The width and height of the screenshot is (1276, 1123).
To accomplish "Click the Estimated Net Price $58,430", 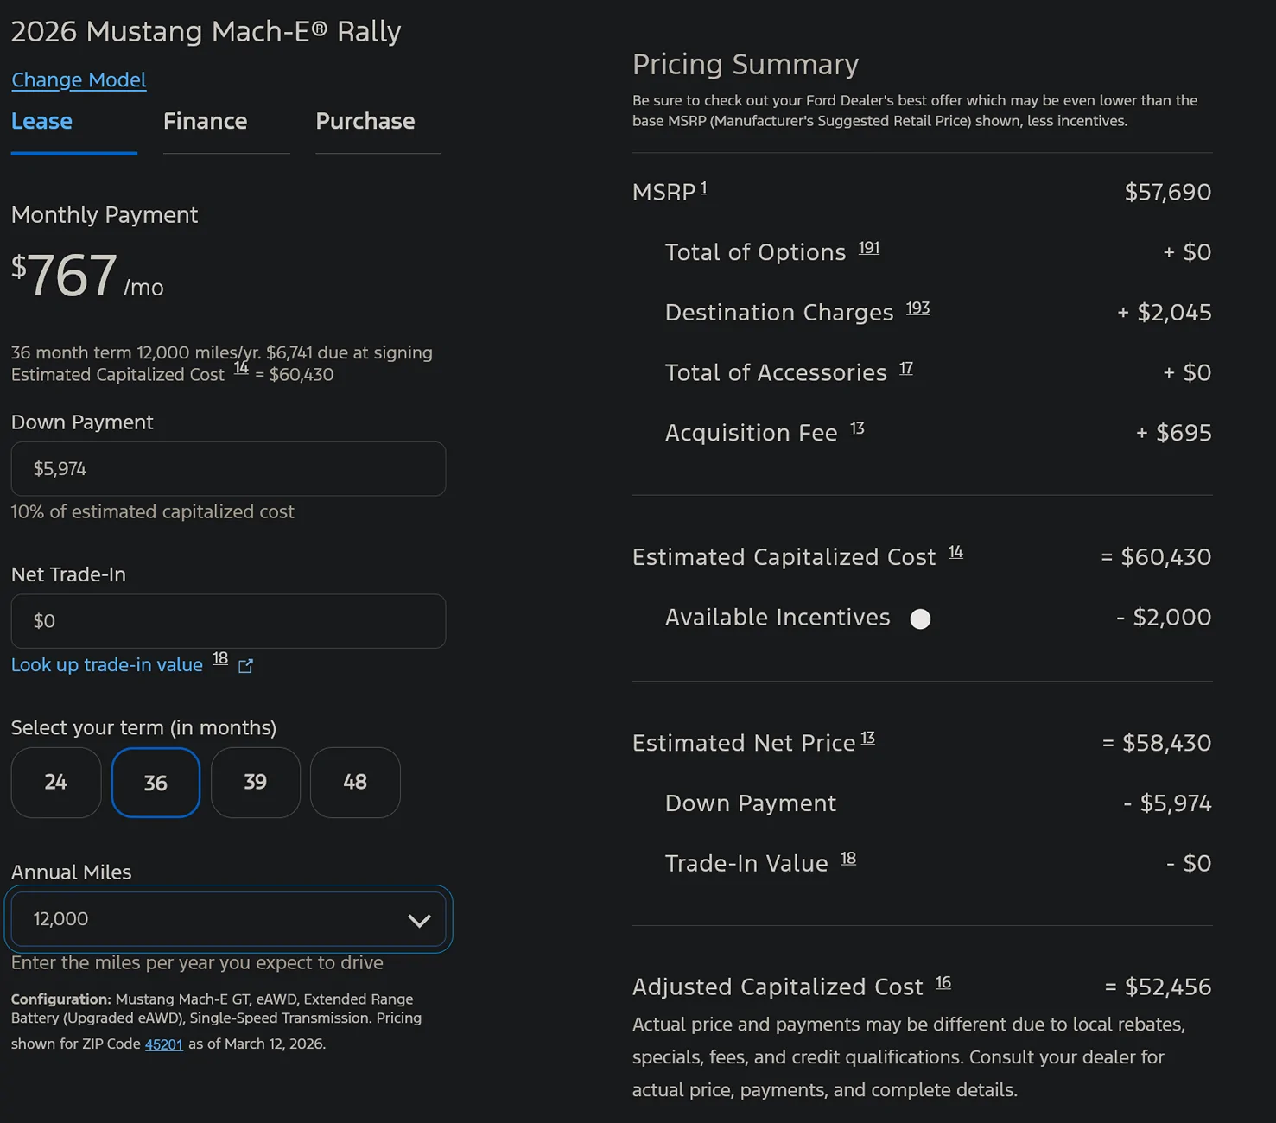I will click(x=1157, y=744).
